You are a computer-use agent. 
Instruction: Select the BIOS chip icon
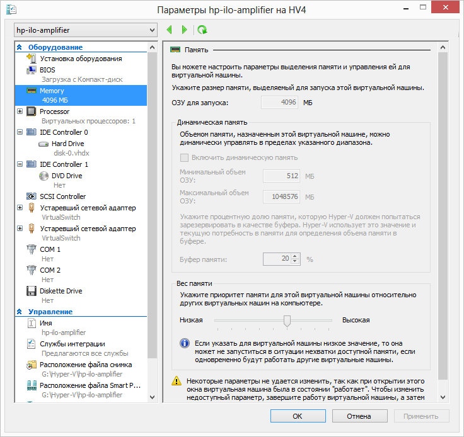pos(32,70)
